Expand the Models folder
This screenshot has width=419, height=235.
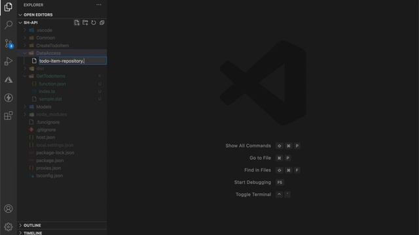click(x=62, y=107)
